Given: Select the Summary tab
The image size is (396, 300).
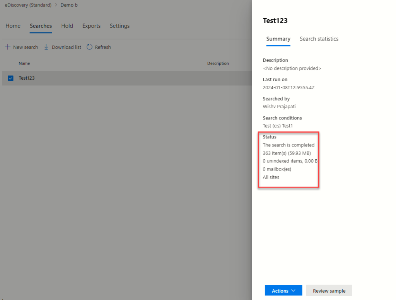Looking at the screenshot, I should pyautogui.click(x=278, y=39).
